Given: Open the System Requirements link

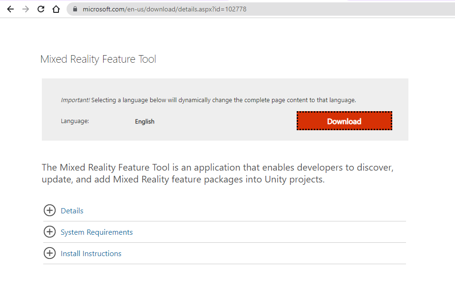Looking at the screenshot, I should click(x=97, y=232).
